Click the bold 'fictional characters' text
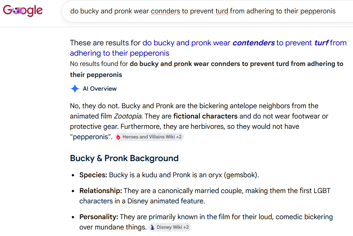 coord(205,116)
